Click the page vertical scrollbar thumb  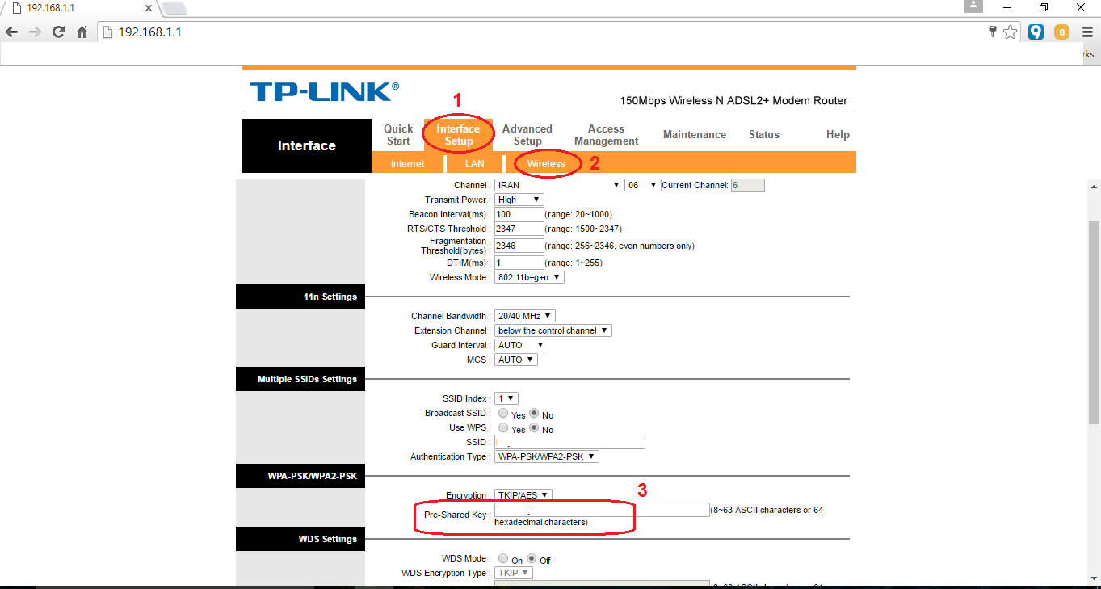1094,322
